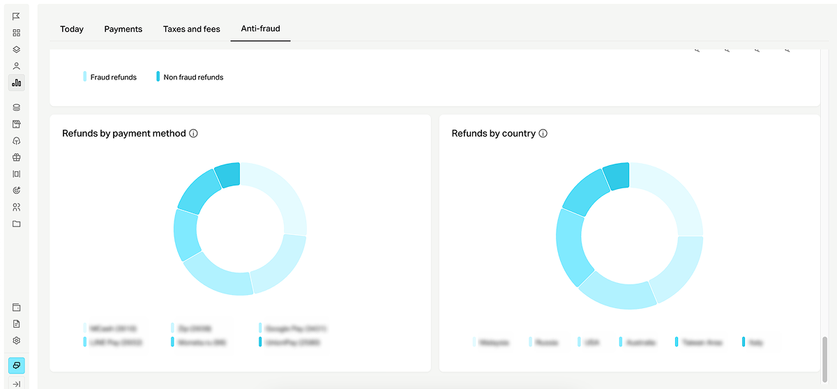Click the chat bubbles highlighted icon
This screenshot has height=389, width=837.
click(x=17, y=365)
